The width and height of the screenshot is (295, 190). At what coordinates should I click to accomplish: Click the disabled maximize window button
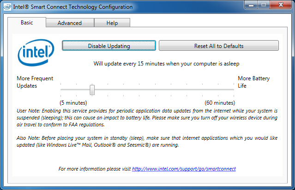coord(263,6)
